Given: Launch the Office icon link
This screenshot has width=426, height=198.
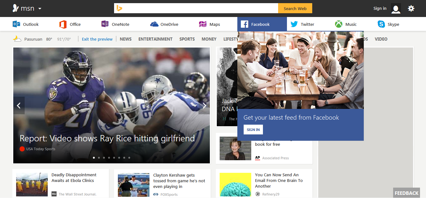Looking at the screenshot, I should tap(63, 24).
